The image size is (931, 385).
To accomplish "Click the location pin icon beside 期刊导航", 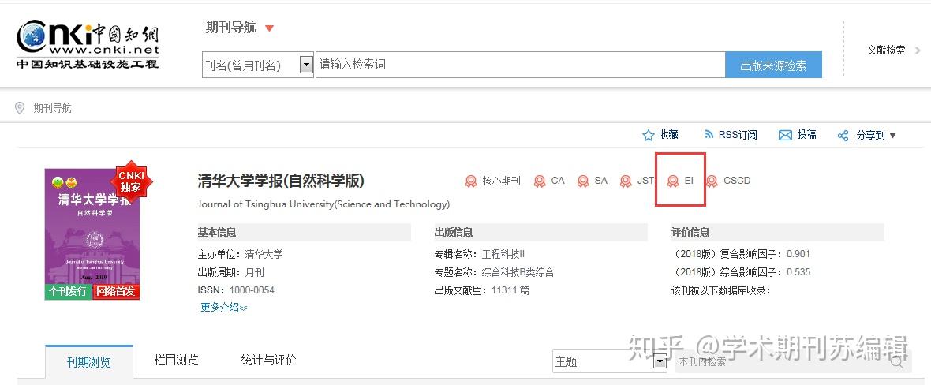I will point(21,108).
